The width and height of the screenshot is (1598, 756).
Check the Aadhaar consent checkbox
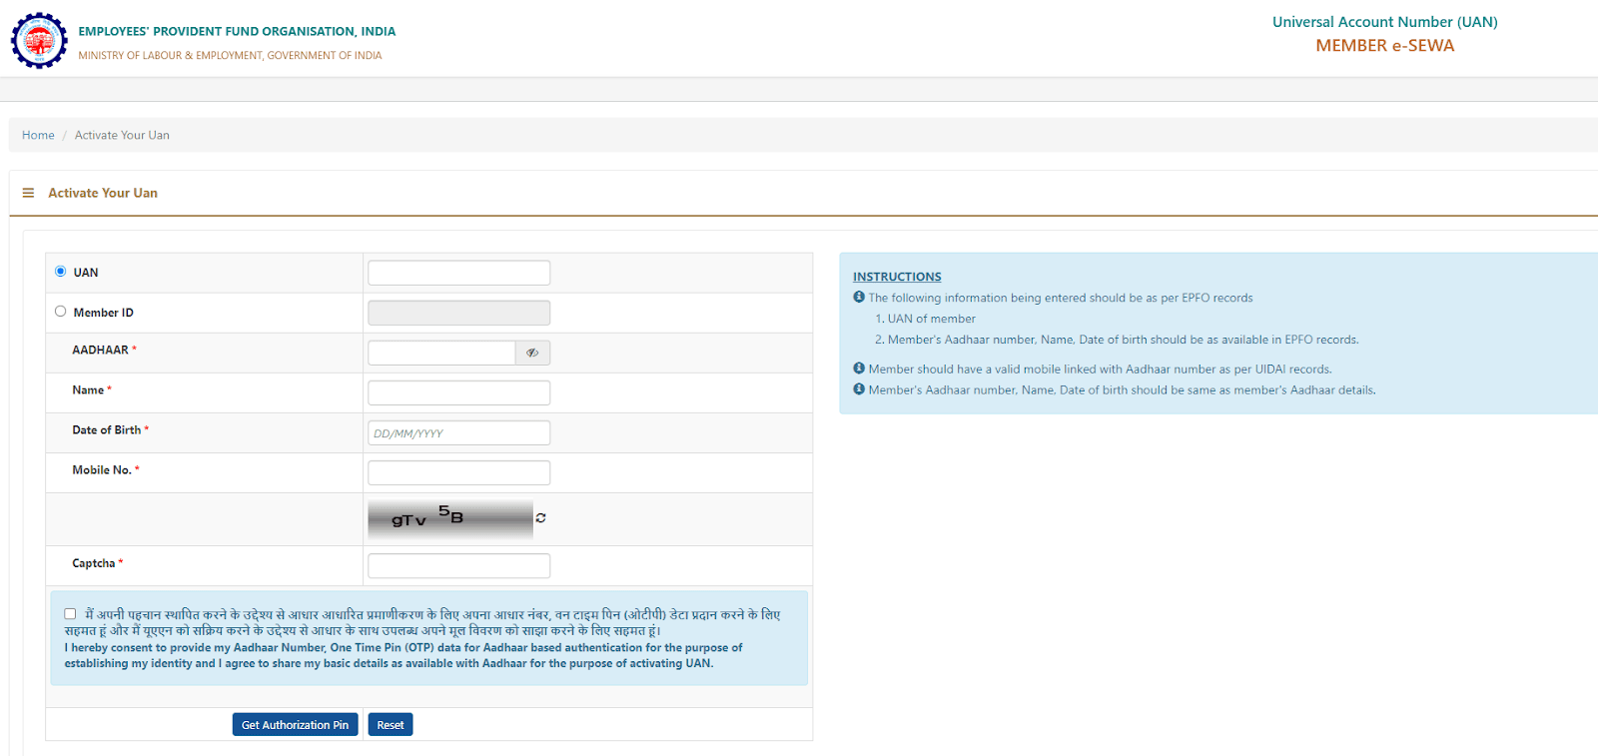70,614
